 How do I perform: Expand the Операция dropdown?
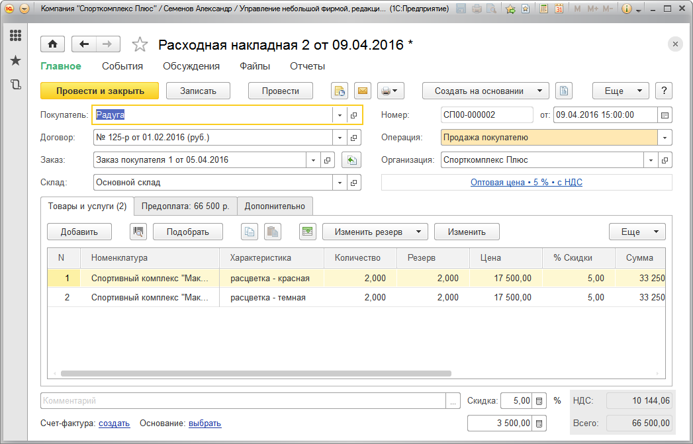coord(665,138)
